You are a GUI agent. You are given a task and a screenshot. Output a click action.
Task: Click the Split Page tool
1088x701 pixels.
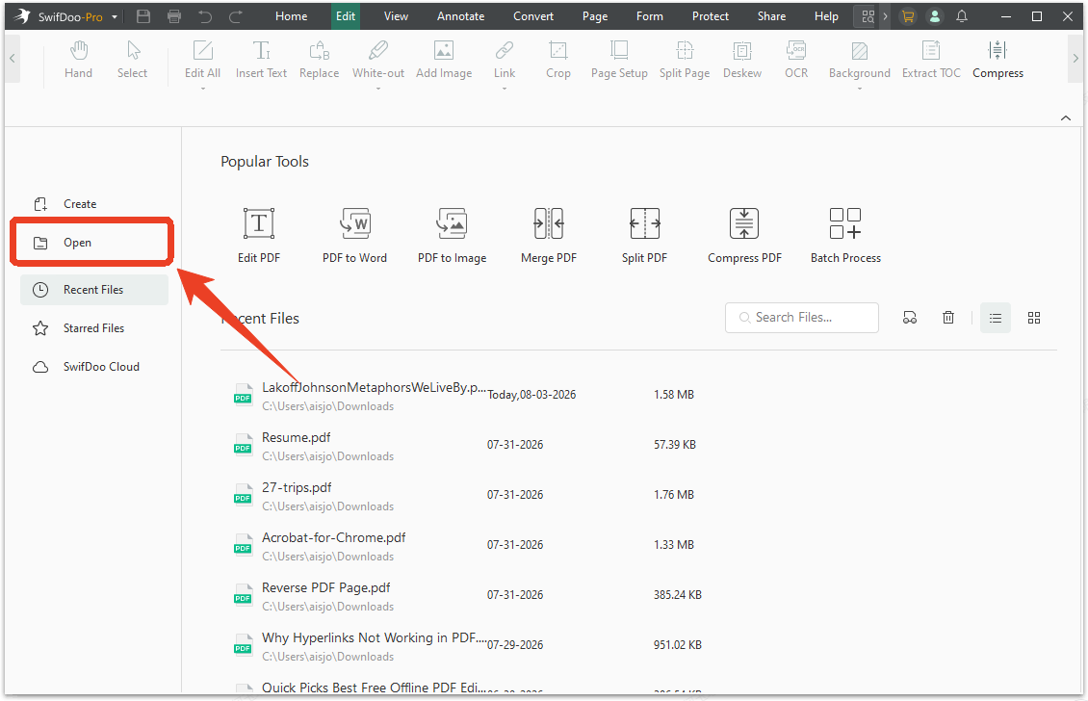(x=685, y=60)
